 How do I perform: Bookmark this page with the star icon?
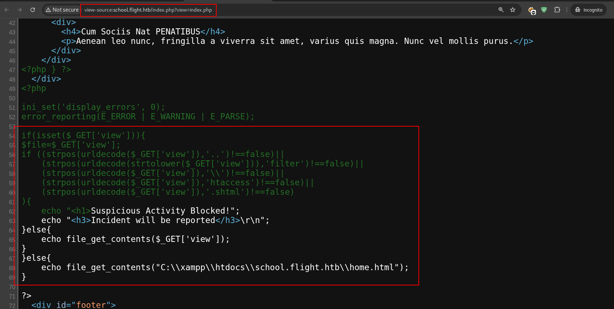tap(513, 10)
